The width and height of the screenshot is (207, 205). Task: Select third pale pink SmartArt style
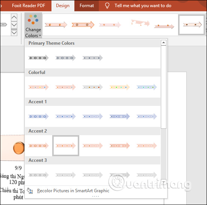pos(110,25)
